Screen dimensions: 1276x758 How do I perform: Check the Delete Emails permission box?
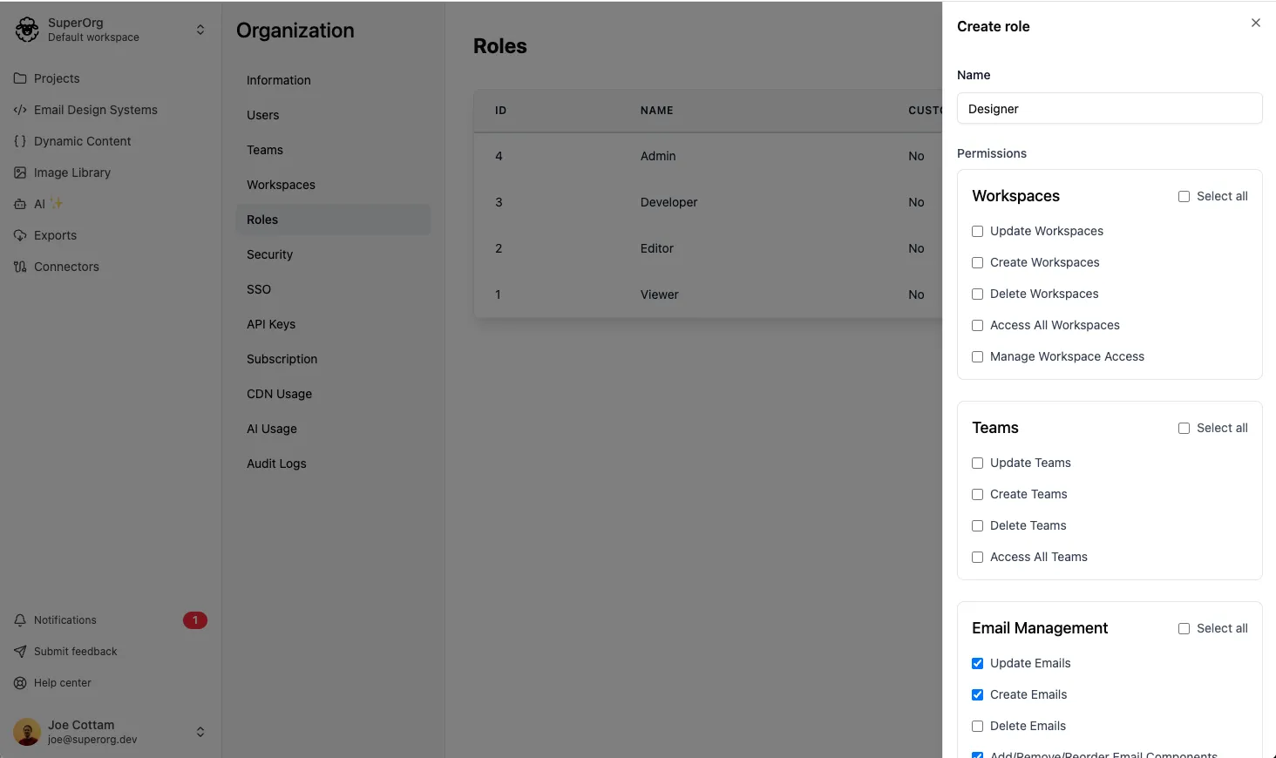(977, 726)
